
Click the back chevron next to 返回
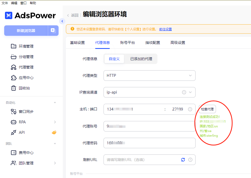tap(68, 15)
